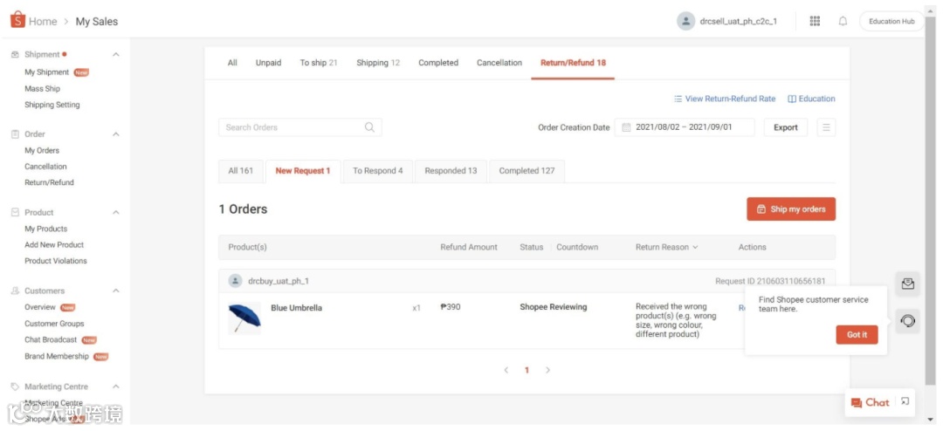Open the list menu icon beside Export
943x431 pixels.
click(826, 127)
